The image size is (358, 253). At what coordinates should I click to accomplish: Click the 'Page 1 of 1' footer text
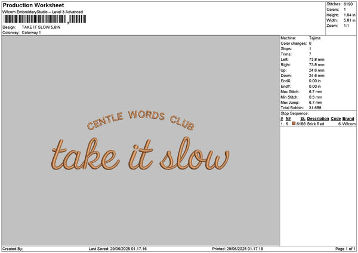345,249
